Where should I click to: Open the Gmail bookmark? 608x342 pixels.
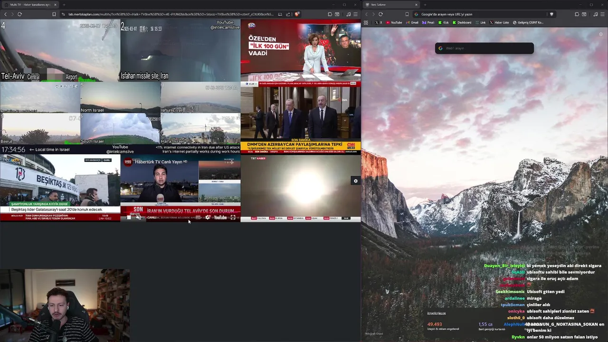coord(412,22)
